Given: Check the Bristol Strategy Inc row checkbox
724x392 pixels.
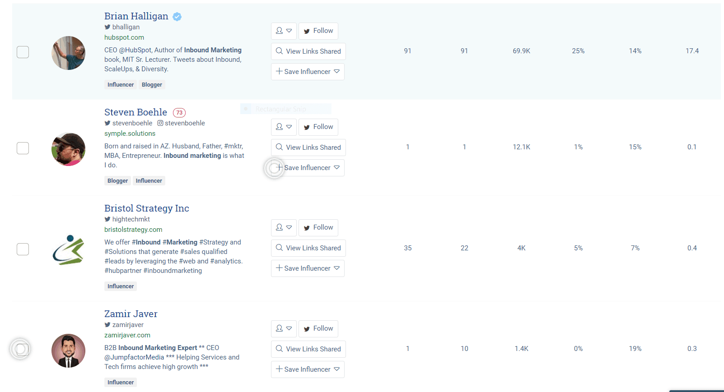Looking at the screenshot, I should point(23,249).
